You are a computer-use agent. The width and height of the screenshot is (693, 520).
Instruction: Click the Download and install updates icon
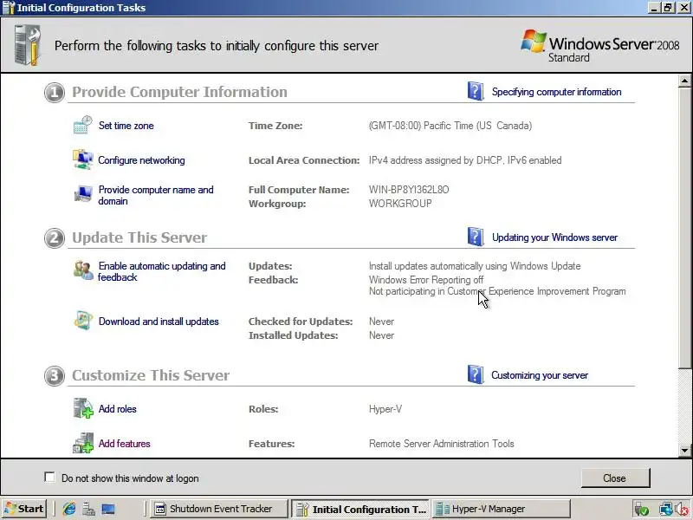[83, 321]
